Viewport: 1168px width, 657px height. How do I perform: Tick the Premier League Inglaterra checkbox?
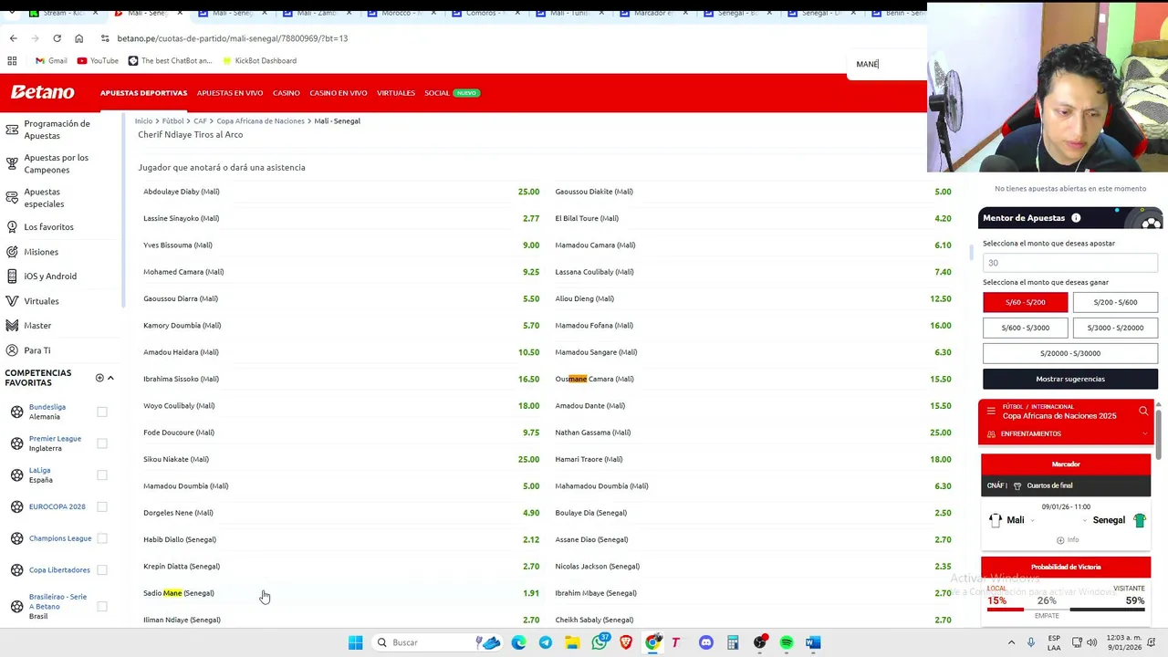point(102,443)
